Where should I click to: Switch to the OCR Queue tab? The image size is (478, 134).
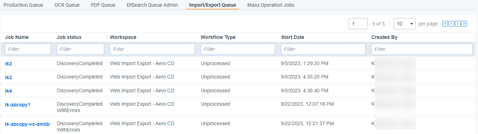67,5
